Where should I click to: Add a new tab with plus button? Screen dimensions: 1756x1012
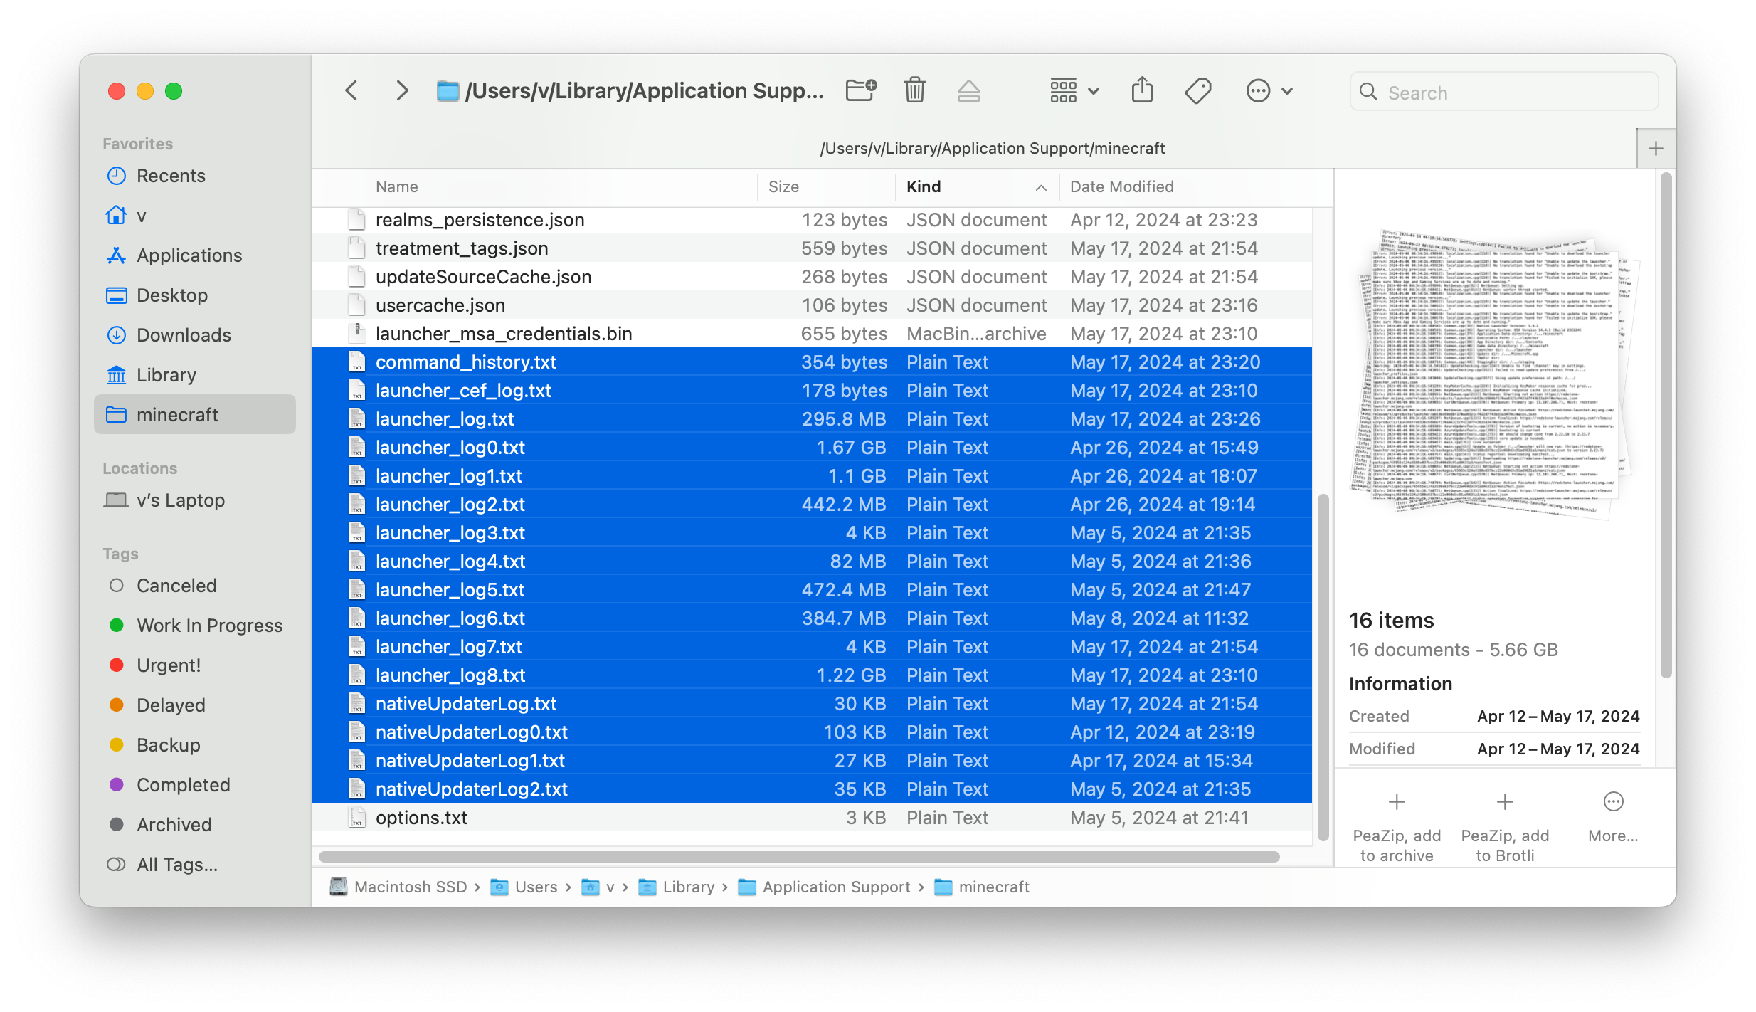click(1656, 149)
